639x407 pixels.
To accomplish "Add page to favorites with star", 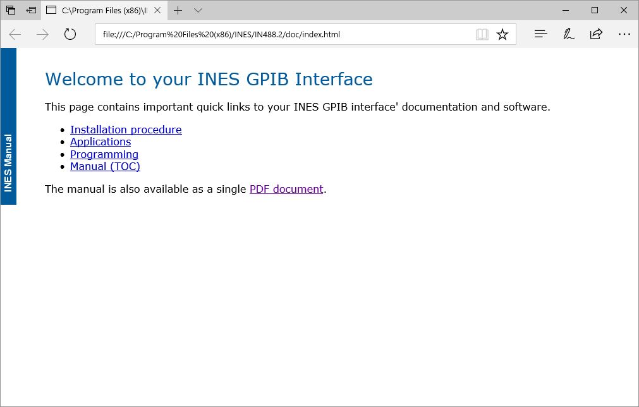I will [502, 34].
